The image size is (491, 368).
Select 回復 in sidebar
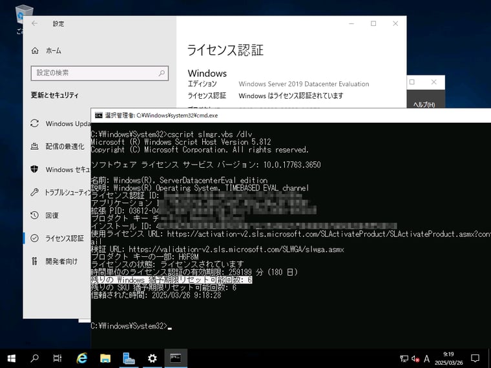[52, 215]
